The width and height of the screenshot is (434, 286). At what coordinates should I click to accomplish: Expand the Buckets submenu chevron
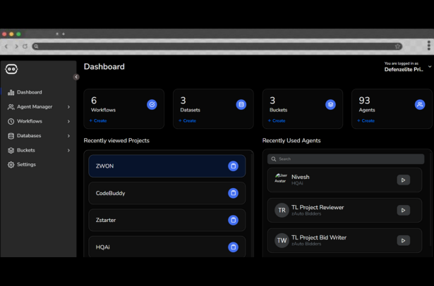coord(68,150)
